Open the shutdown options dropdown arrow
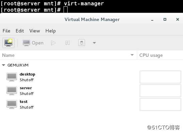Image resolution: width=183 pixels, height=133 pixels. click(94, 43)
